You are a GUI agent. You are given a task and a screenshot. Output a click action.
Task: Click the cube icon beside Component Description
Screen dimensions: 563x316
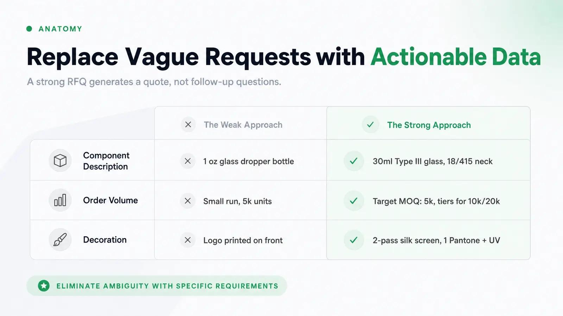tap(60, 161)
